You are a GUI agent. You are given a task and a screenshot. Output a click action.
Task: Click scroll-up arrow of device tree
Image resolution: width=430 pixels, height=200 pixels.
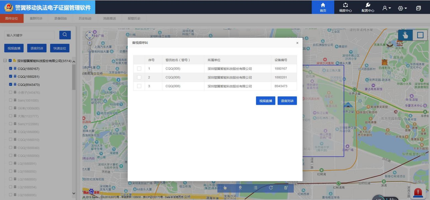74,61
